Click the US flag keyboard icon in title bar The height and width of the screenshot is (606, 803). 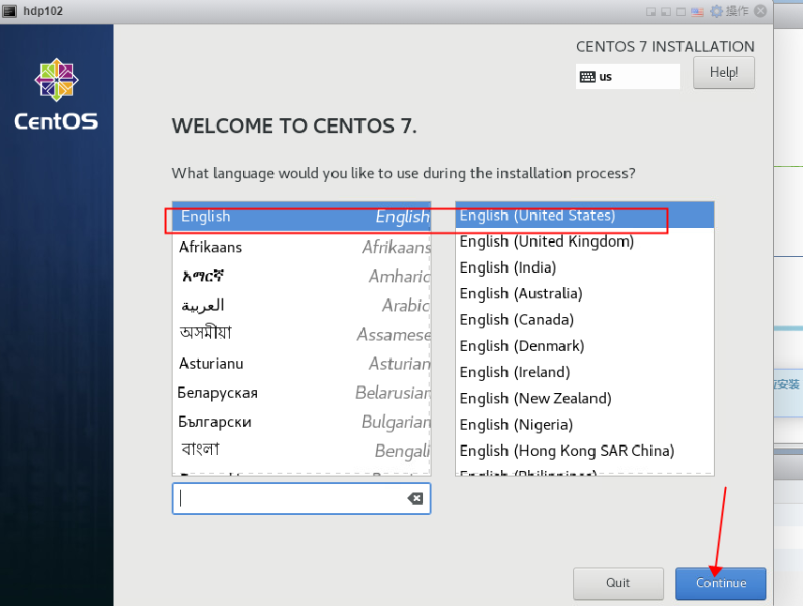[x=697, y=12]
